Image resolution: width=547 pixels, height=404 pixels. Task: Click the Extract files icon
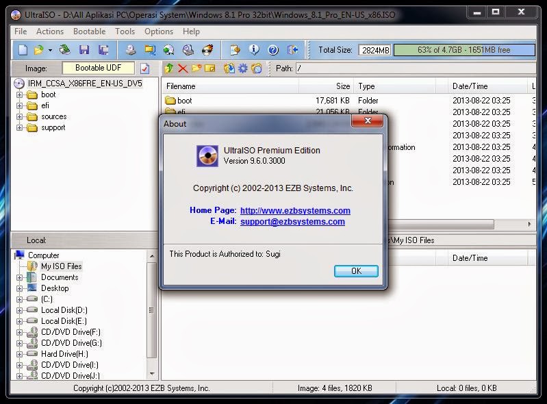pyautogui.click(x=229, y=68)
